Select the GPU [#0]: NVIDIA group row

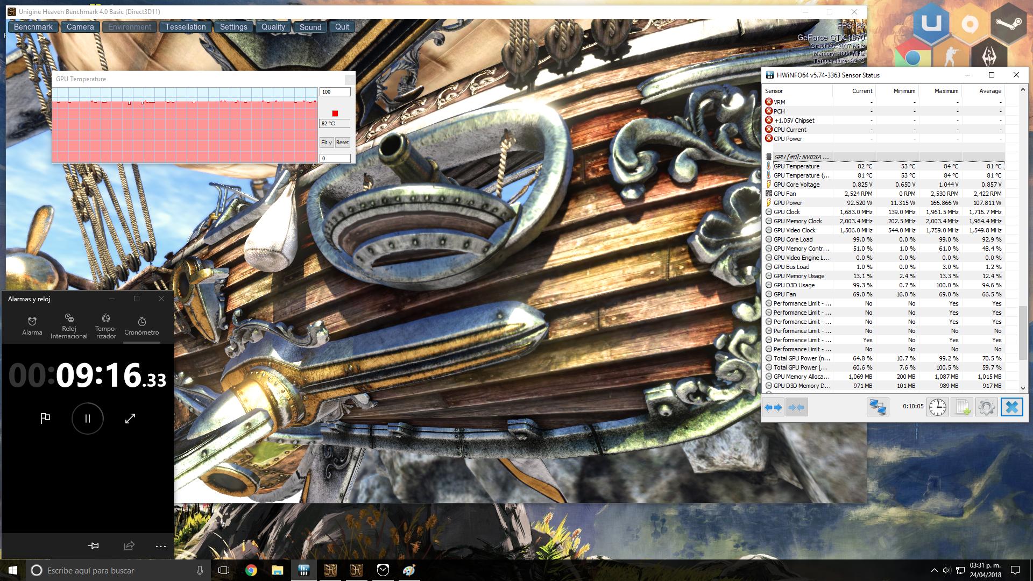(883, 157)
